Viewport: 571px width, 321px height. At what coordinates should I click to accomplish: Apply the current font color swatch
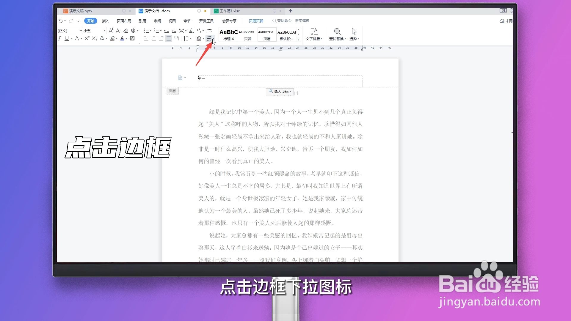pos(123,38)
